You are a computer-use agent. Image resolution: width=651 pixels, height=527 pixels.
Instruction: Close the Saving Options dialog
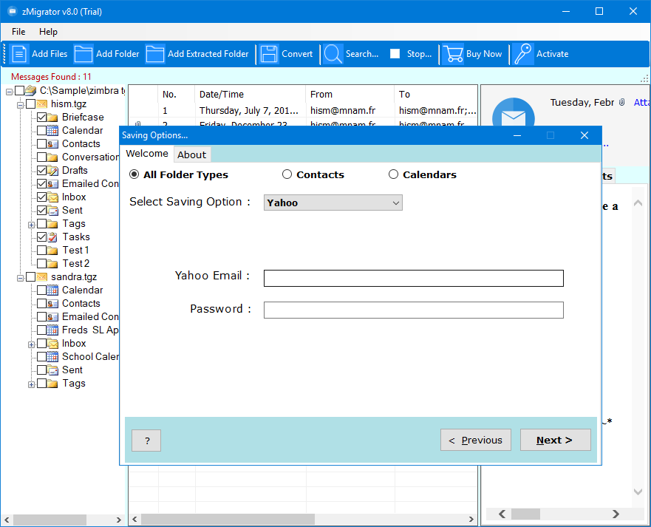tap(584, 135)
